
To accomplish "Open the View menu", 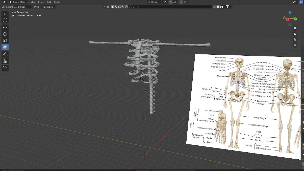I will click(33, 2).
